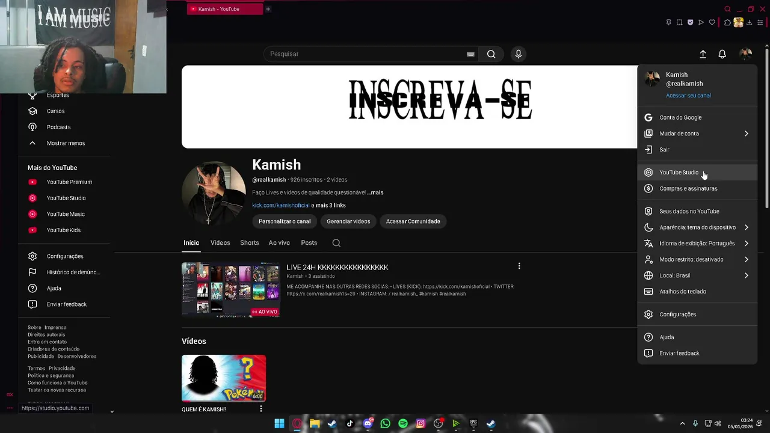
Task: Click Acessar Comunidade button
Action: (413, 221)
